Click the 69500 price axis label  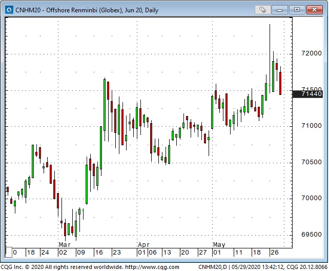[x=312, y=235]
